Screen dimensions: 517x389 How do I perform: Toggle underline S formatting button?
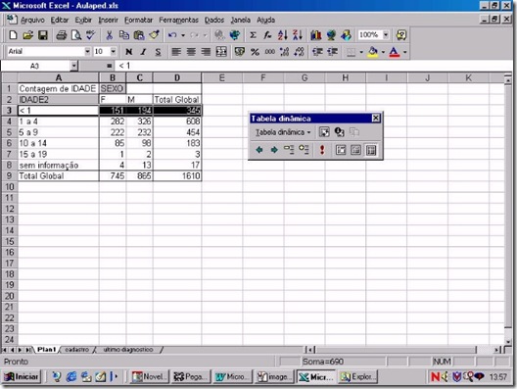point(158,52)
